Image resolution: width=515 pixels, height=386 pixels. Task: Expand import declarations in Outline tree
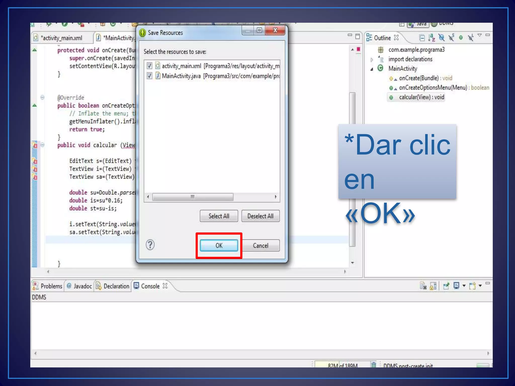[x=372, y=60]
